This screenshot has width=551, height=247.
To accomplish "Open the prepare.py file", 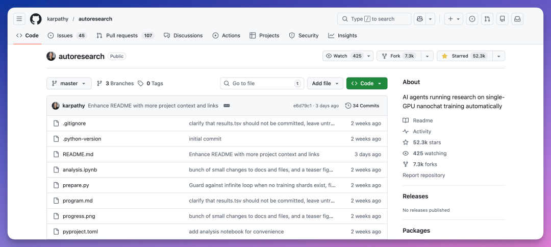I will [x=76, y=185].
